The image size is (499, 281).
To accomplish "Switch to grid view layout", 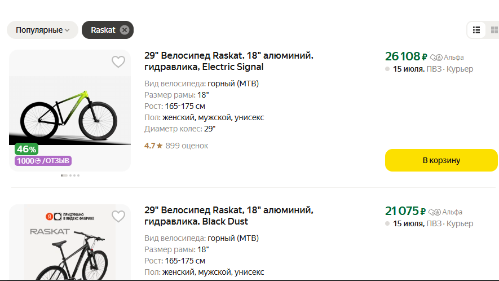I will click(x=494, y=30).
